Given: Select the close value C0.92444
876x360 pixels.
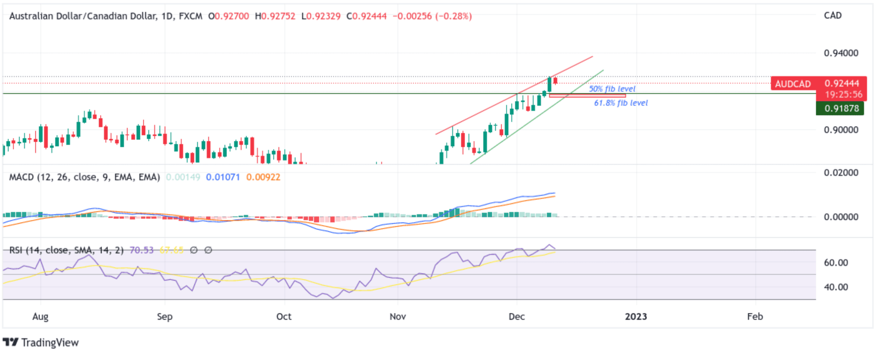Looking at the screenshot, I should click(367, 16).
